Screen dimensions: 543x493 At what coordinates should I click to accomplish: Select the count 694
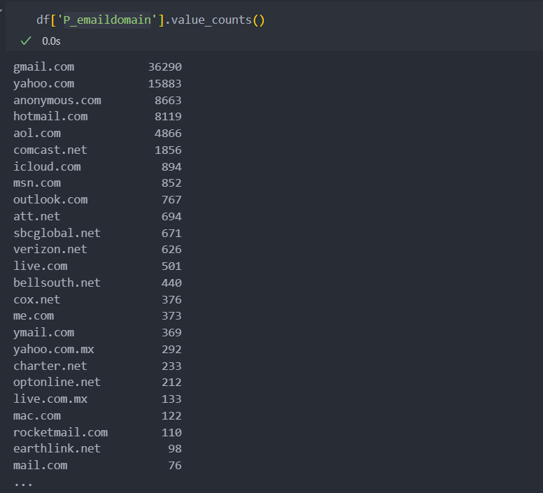pyautogui.click(x=171, y=217)
